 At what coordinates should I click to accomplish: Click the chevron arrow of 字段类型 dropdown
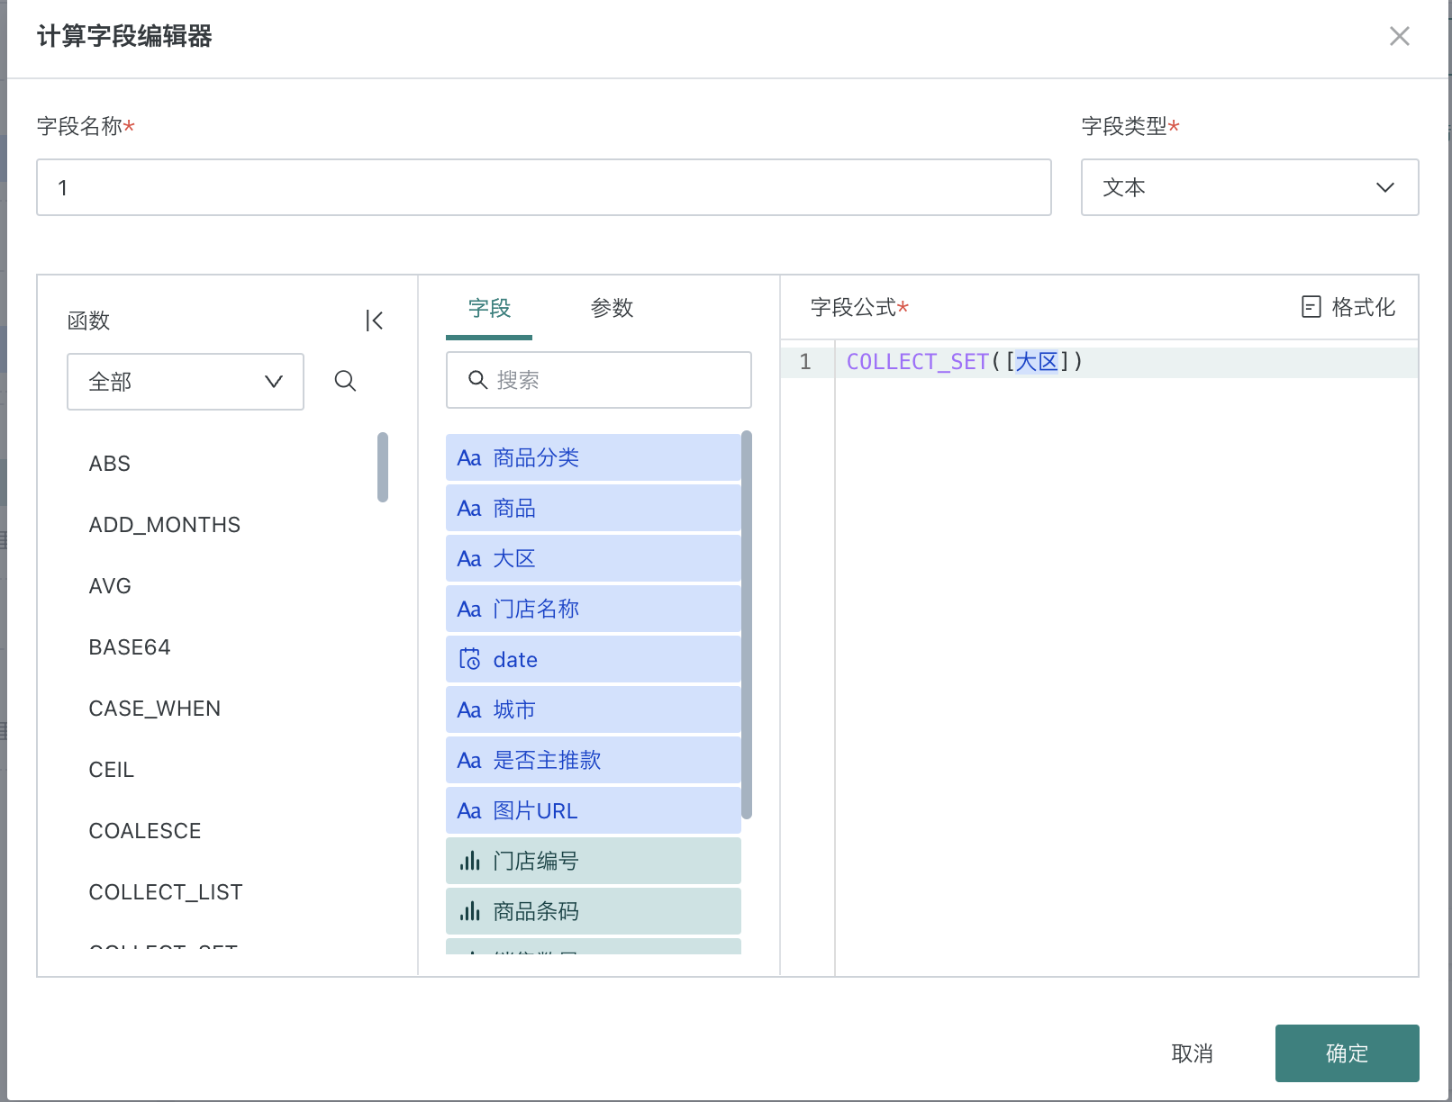[x=1384, y=187]
